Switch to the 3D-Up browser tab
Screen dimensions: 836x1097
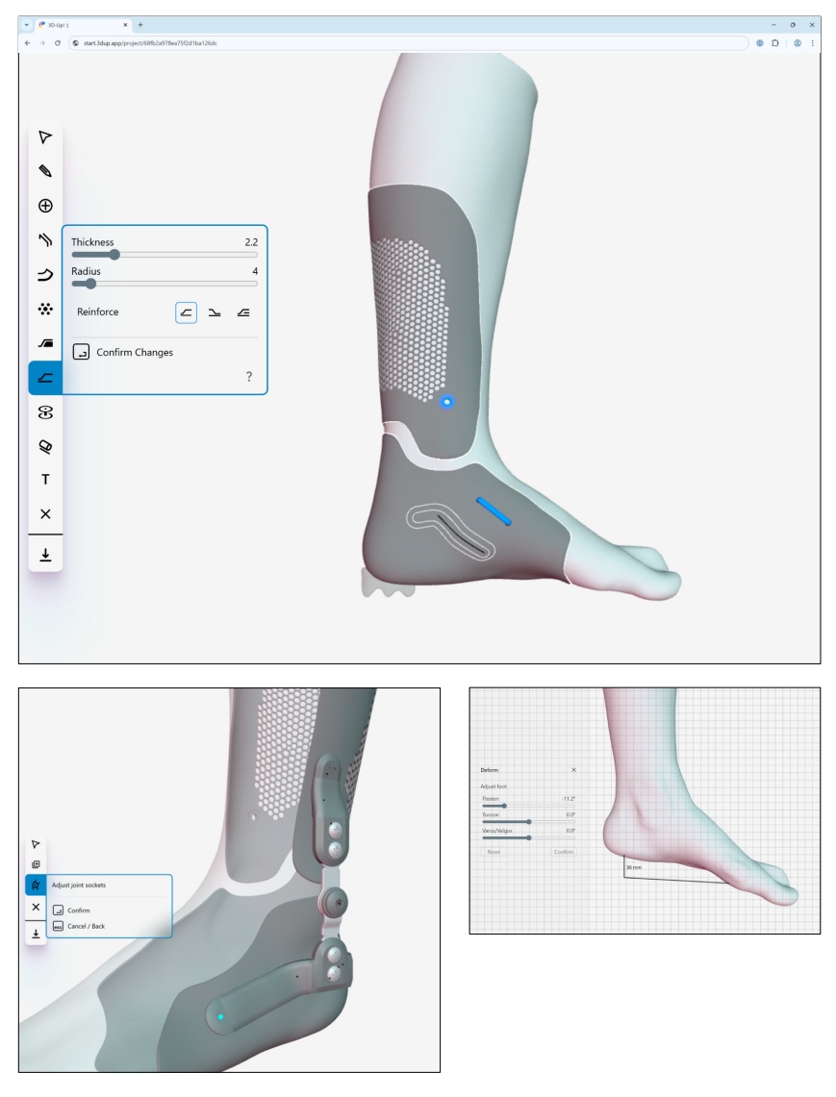coord(82,24)
